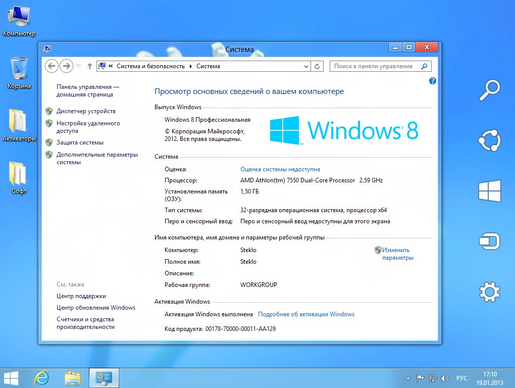This screenshot has width=515, height=388.
Task: Click the network icon in system tray
Action: click(x=433, y=378)
